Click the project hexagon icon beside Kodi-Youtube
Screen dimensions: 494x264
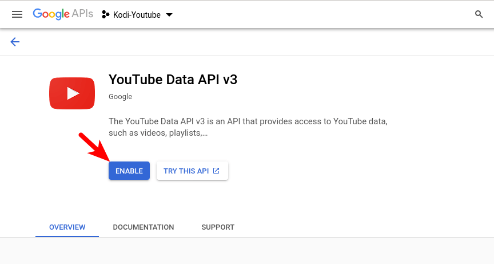click(x=105, y=14)
